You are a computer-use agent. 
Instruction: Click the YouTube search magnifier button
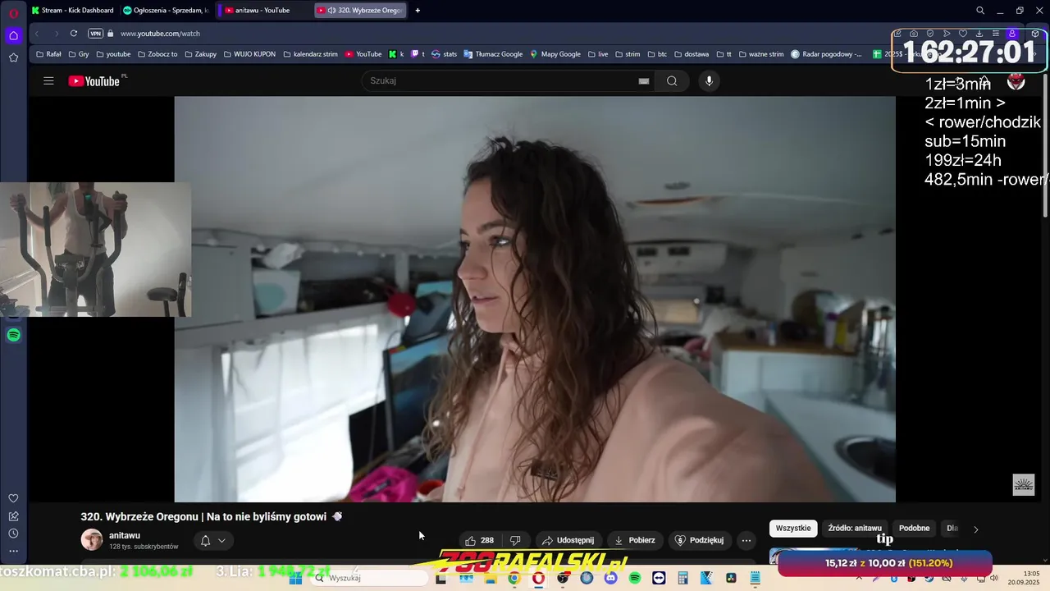point(672,80)
